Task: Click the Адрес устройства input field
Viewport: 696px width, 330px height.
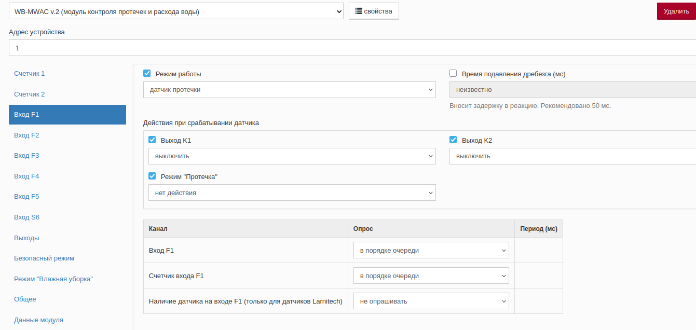Action: point(352,48)
